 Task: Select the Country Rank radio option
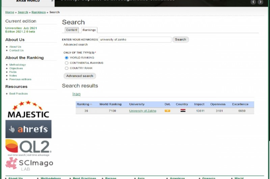tap(66, 68)
